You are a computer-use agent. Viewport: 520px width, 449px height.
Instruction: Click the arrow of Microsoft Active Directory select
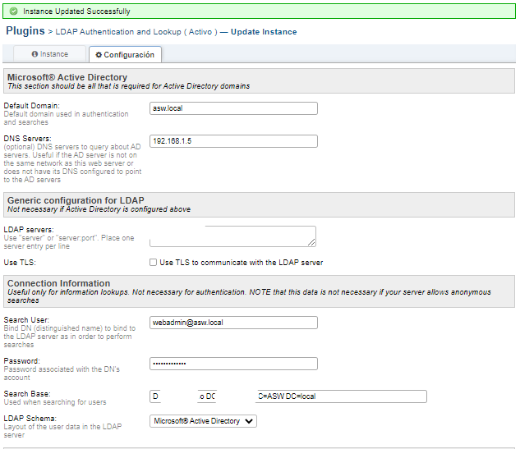pyautogui.click(x=250, y=421)
